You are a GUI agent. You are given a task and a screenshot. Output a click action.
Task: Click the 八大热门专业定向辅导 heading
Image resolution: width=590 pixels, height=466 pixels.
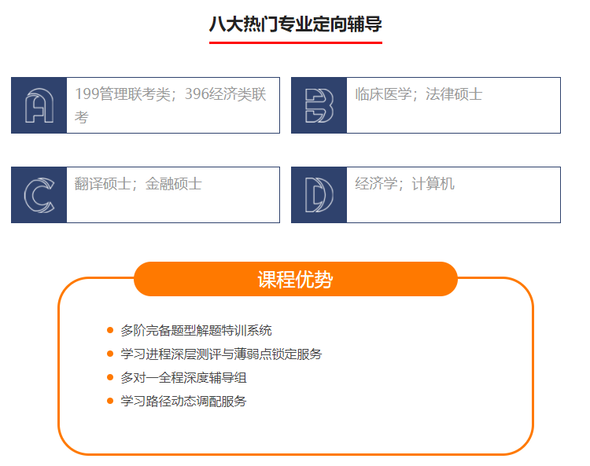click(x=295, y=24)
